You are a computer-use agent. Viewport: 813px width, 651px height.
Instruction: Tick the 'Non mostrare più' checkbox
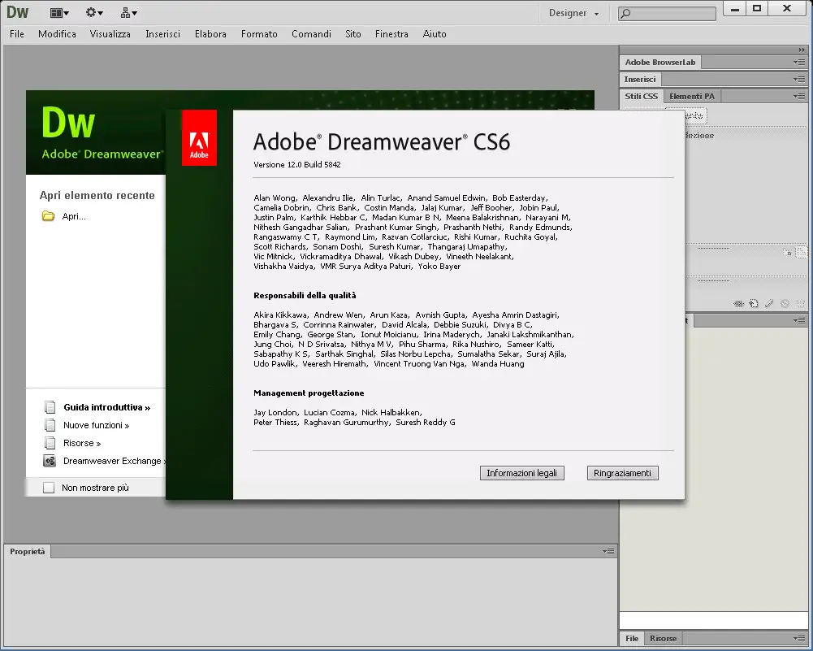point(49,488)
